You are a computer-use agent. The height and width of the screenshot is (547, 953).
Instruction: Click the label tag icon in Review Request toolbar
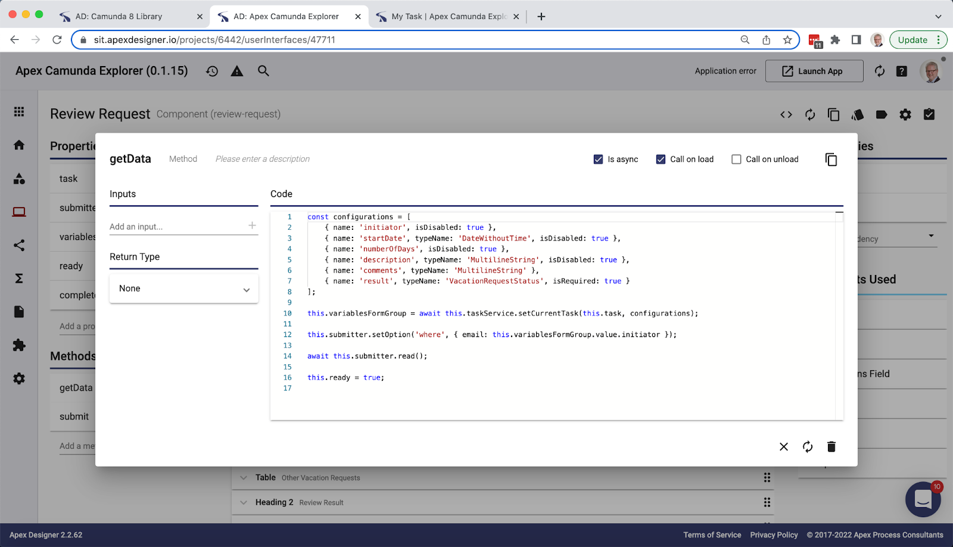point(882,115)
